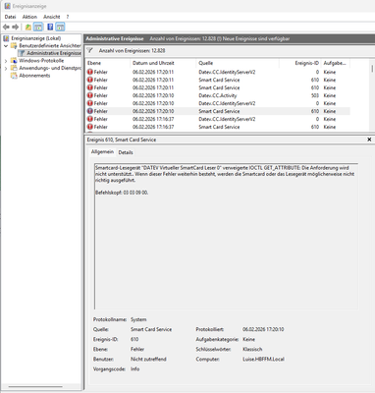Click Ereignis-ID value 610 in details
Screen dimensions: 375x393
click(134, 339)
